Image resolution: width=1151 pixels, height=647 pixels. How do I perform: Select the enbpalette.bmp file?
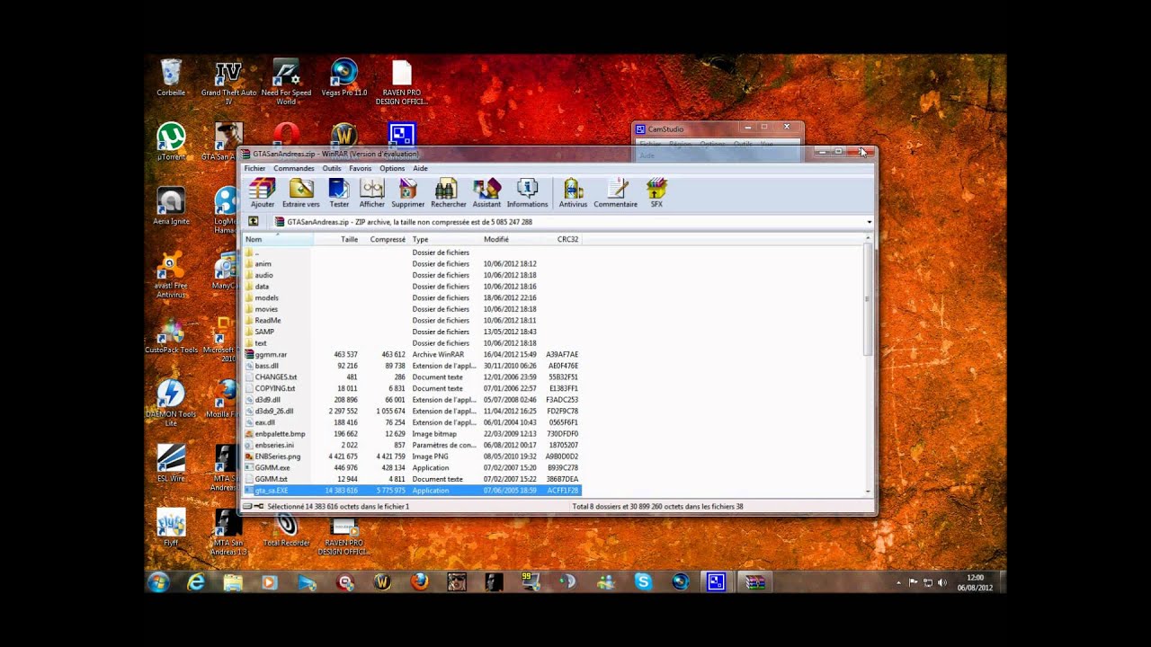(412, 434)
